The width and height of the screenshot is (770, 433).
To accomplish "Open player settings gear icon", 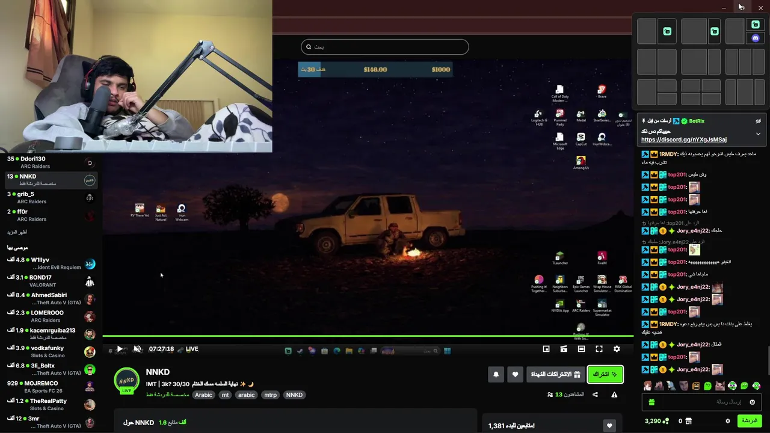I will click(x=617, y=349).
